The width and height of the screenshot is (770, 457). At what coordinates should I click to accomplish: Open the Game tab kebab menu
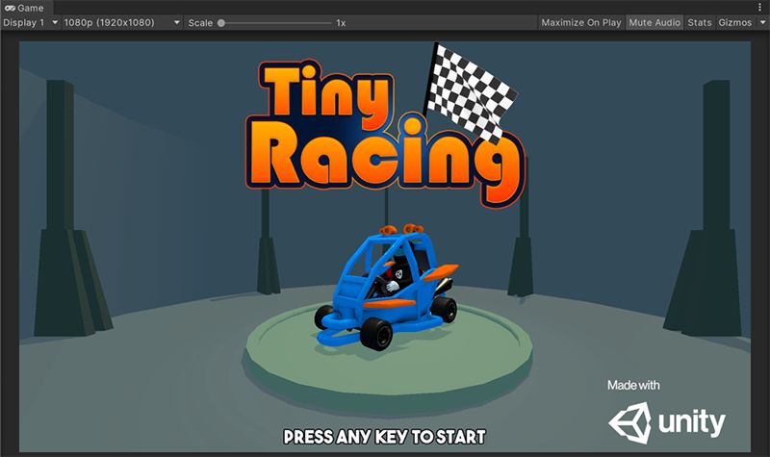point(759,8)
